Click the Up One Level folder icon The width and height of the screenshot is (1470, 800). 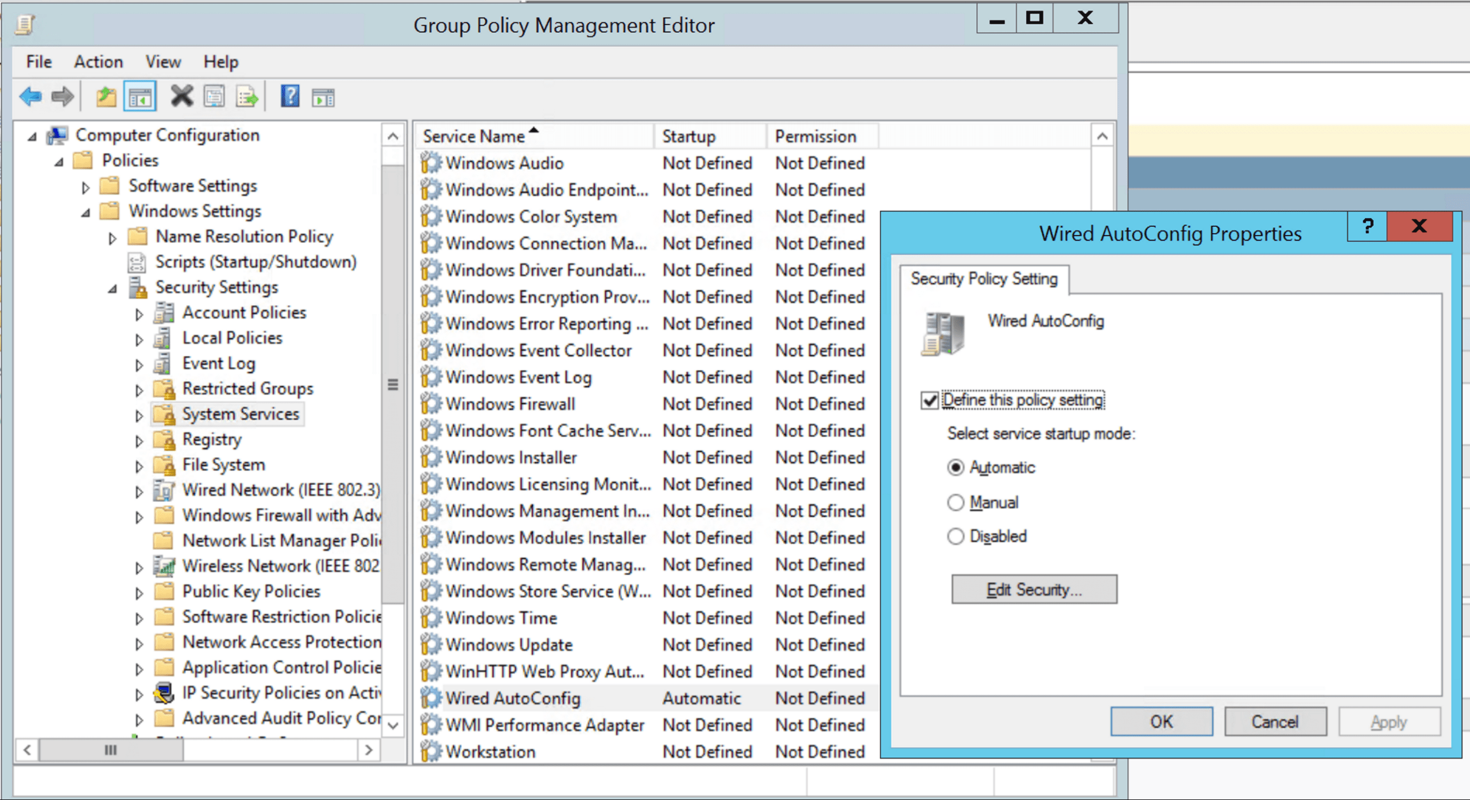(x=106, y=96)
